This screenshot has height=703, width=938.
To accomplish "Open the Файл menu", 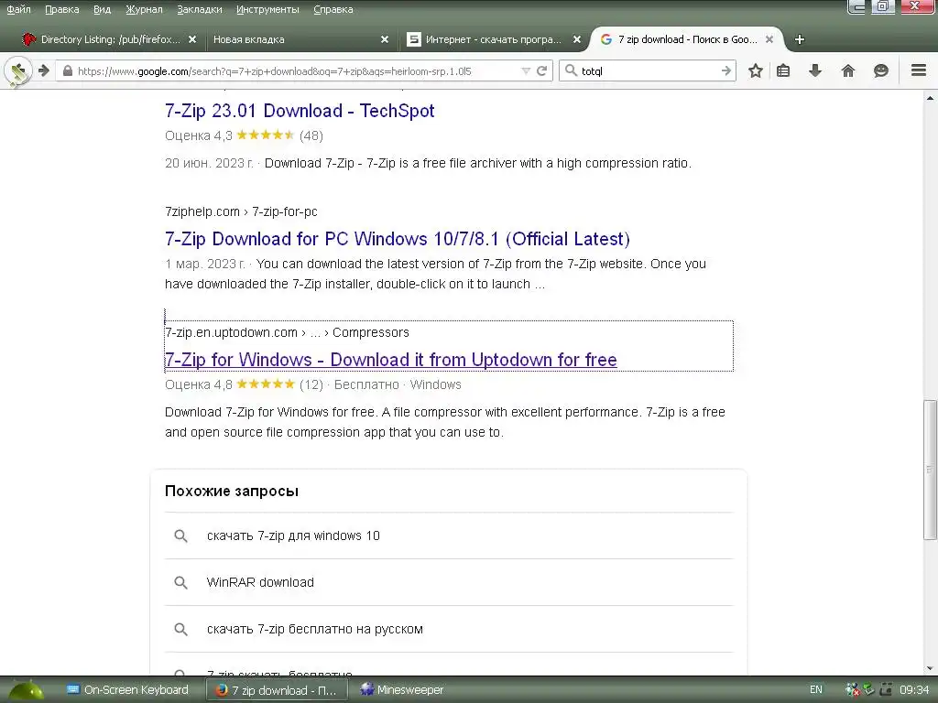I will [x=18, y=9].
